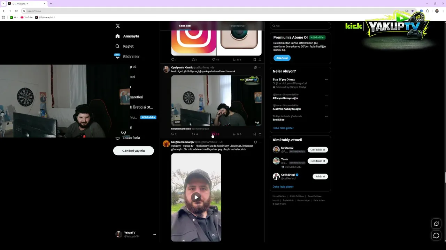Play the hergelemami arşiv video
The height and width of the screenshot is (250, 446).
click(x=196, y=197)
